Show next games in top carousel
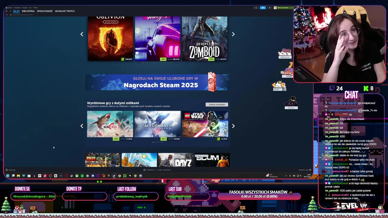The height and width of the screenshot is (218, 388). [x=233, y=34]
